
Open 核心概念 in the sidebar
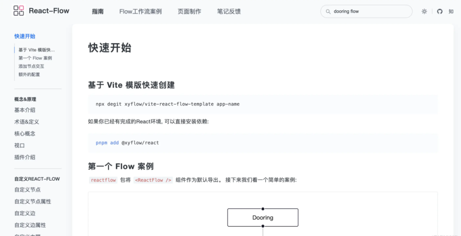coord(25,134)
